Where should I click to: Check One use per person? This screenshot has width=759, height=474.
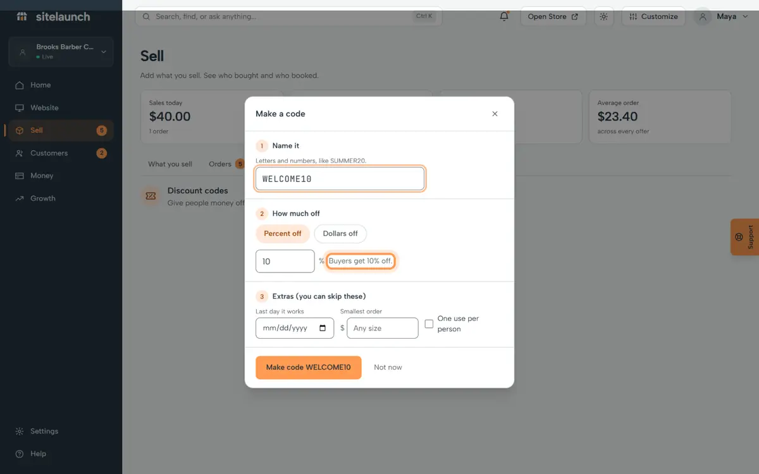[x=429, y=324]
